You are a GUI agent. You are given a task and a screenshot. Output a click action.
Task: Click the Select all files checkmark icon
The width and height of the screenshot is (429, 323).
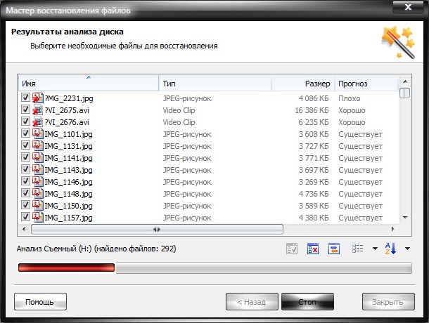click(x=292, y=249)
